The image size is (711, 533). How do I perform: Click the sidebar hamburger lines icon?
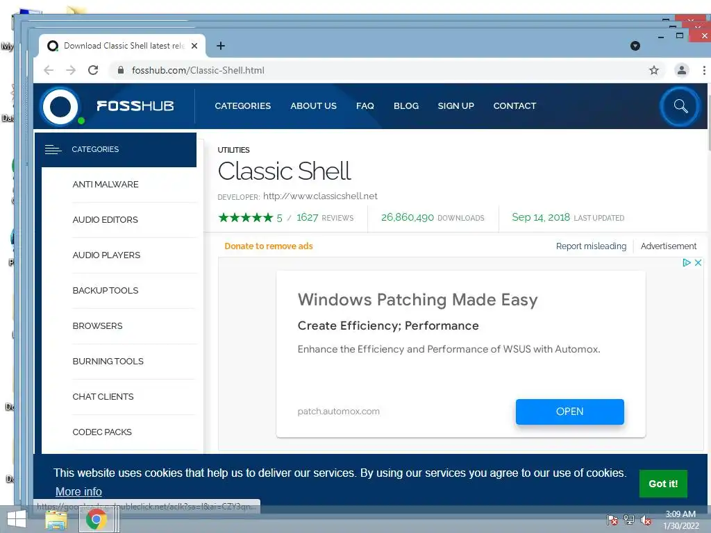click(x=53, y=150)
